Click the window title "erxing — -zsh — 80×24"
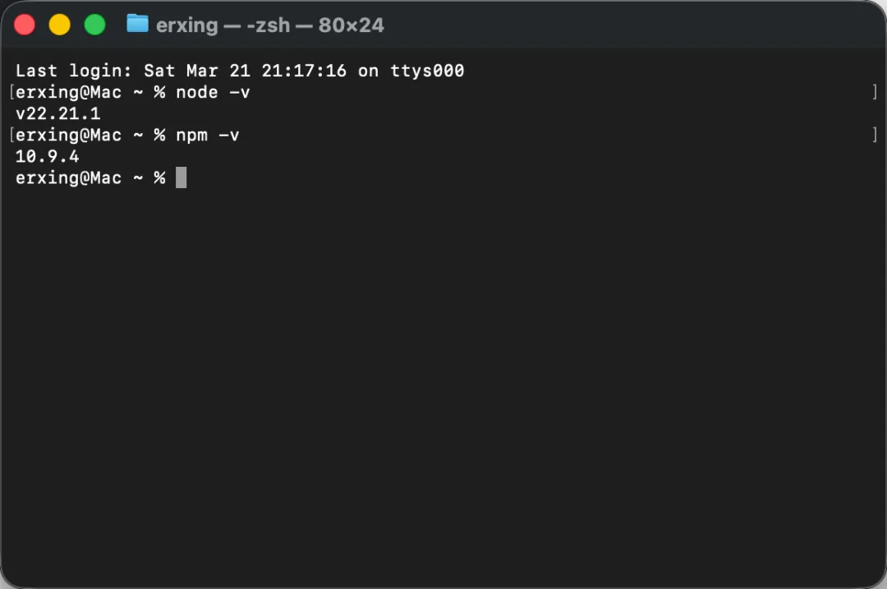Image resolution: width=887 pixels, height=589 pixels. point(270,25)
